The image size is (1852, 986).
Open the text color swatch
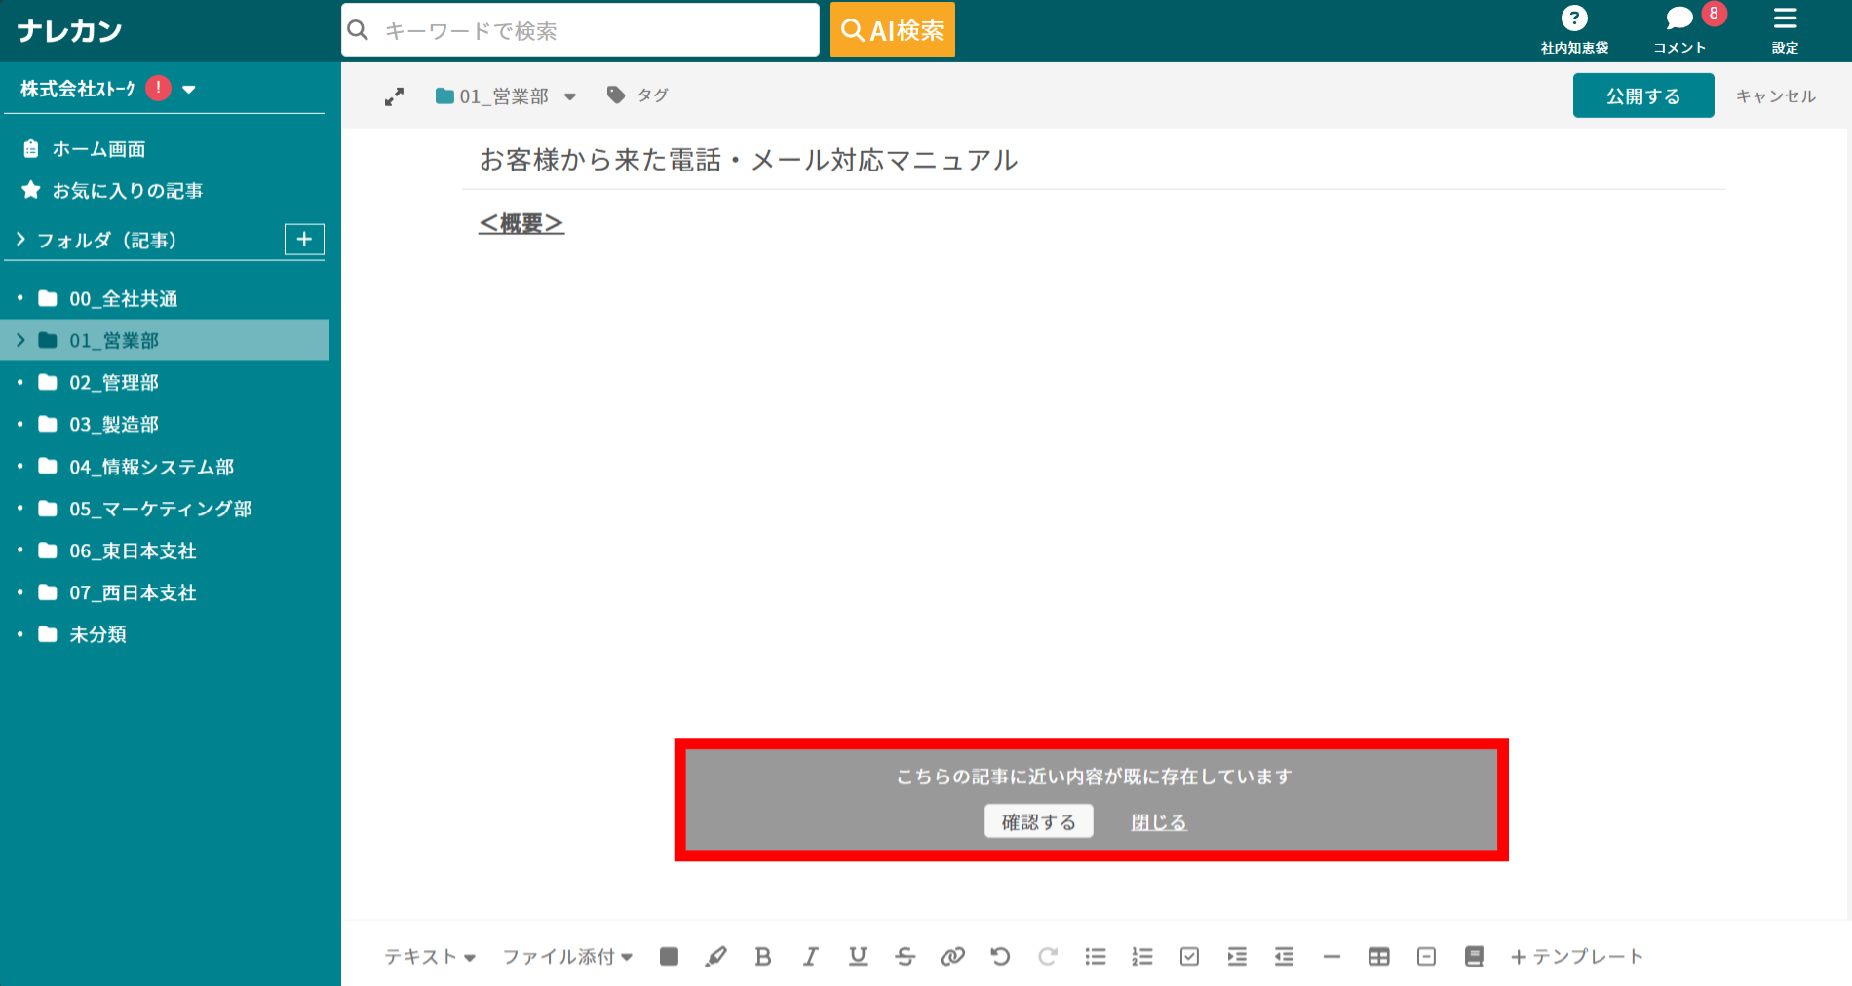pos(669,956)
